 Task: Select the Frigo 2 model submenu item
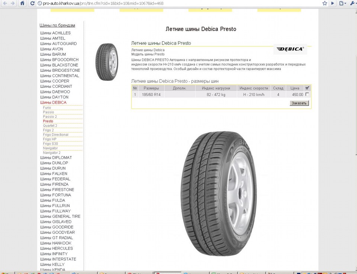(48, 130)
